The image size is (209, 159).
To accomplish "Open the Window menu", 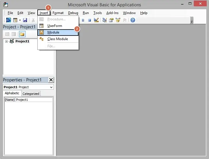I will (129, 13).
